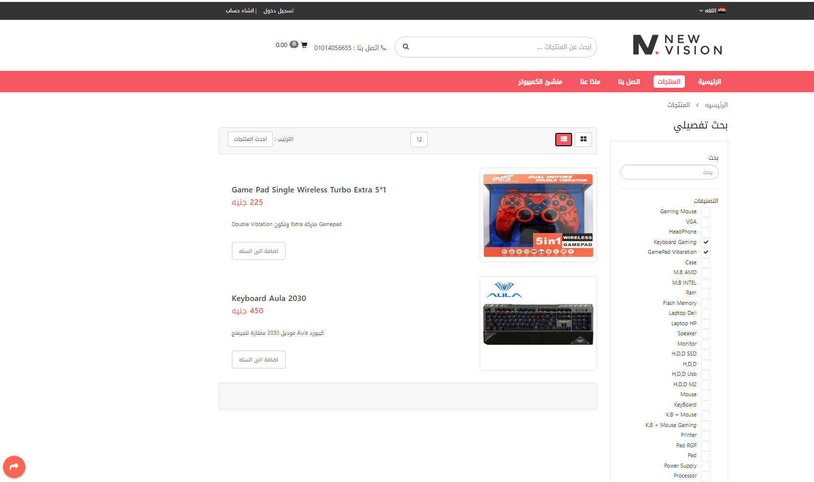Click the red gamepad product thumbnail
Image resolution: width=814 pixels, height=482 pixels.
click(x=538, y=215)
